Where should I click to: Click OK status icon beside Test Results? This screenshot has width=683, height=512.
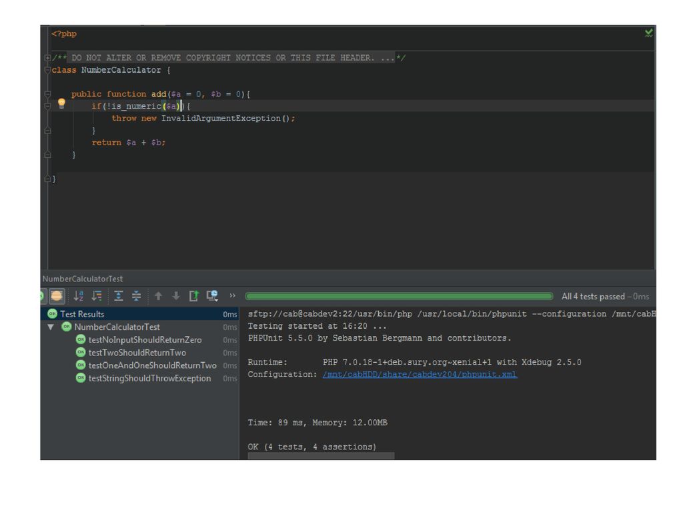52,313
